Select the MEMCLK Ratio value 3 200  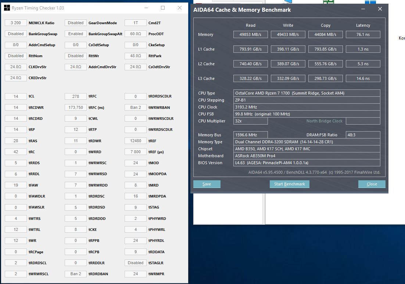[16, 23]
